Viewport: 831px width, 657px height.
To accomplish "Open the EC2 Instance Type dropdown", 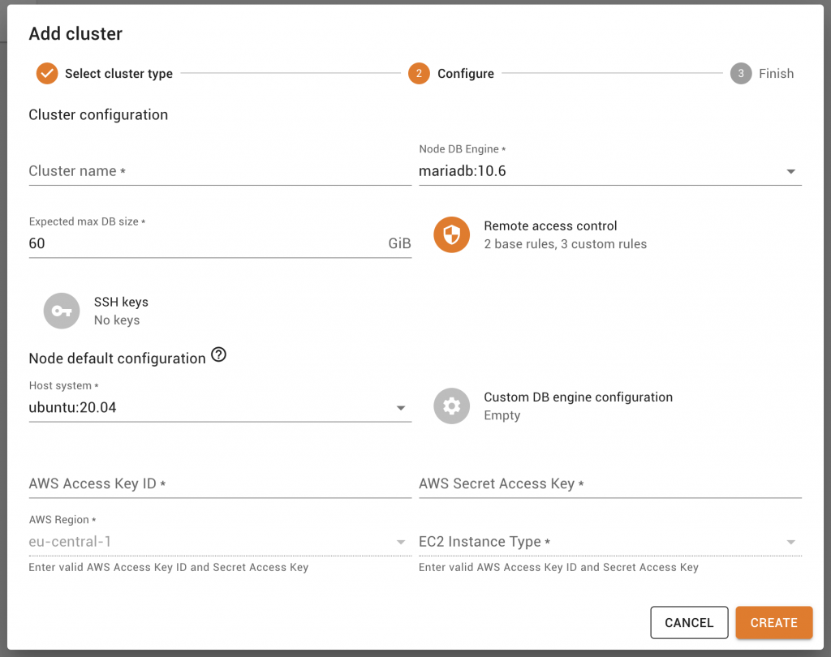I will (610, 542).
